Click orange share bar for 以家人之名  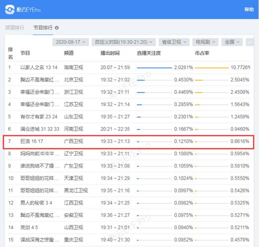[212, 68]
